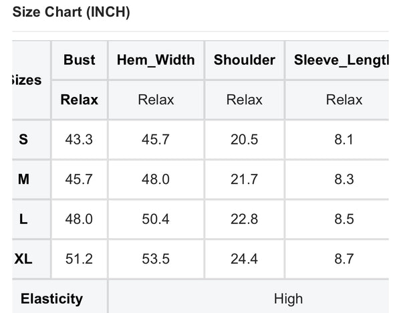Select the 8.5 sleeve length cell

coord(344,219)
